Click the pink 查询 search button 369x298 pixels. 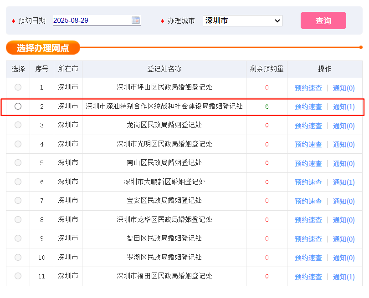click(x=323, y=20)
